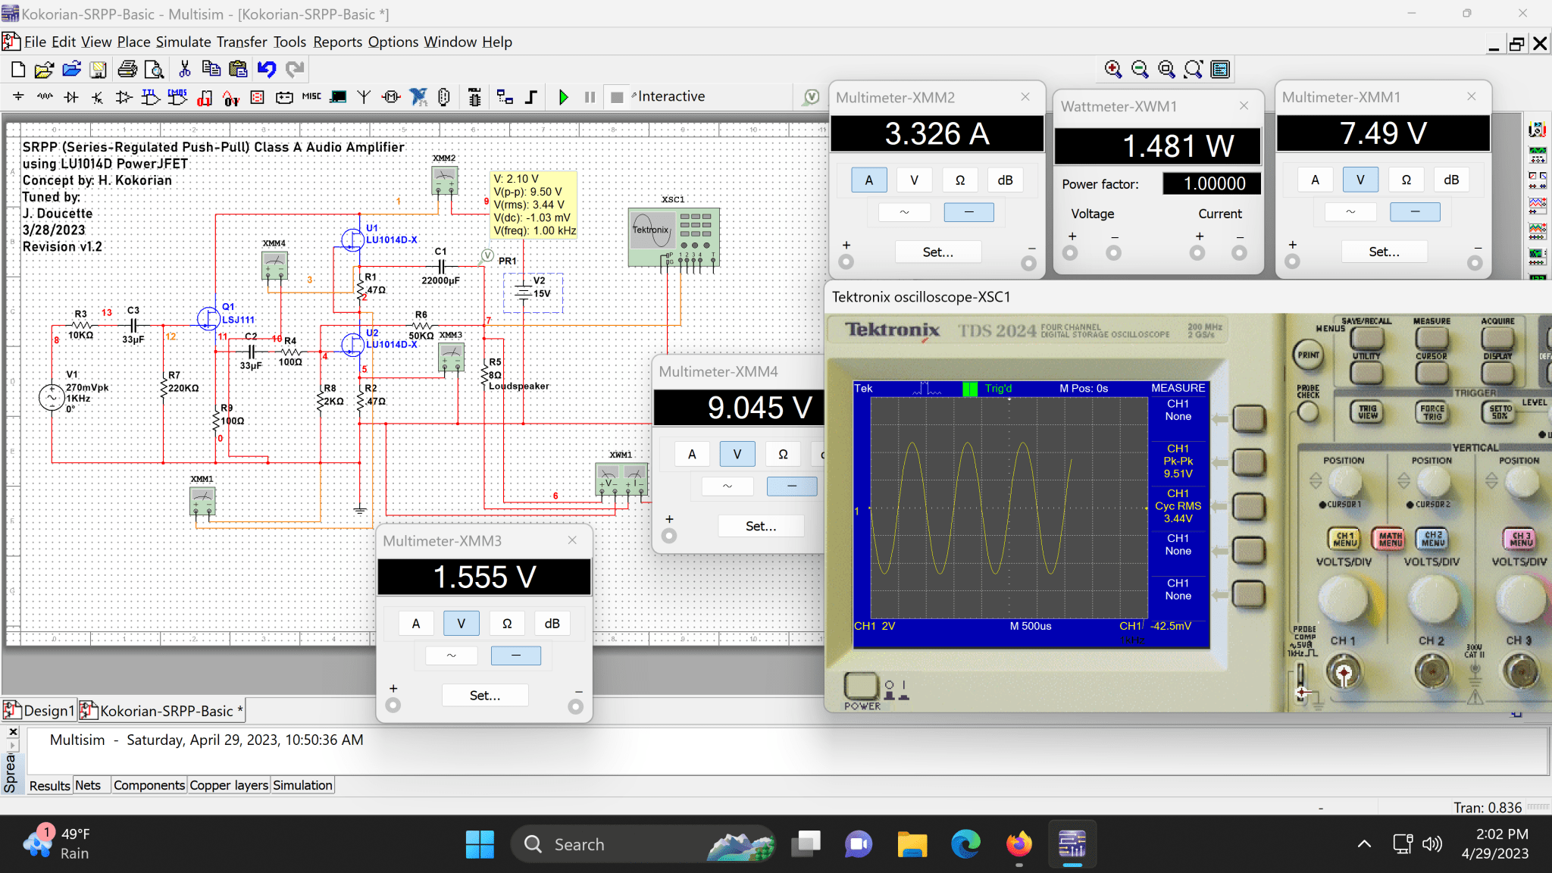Run the simulation
This screenshot has height=873, width=1552.
(563, 97)
